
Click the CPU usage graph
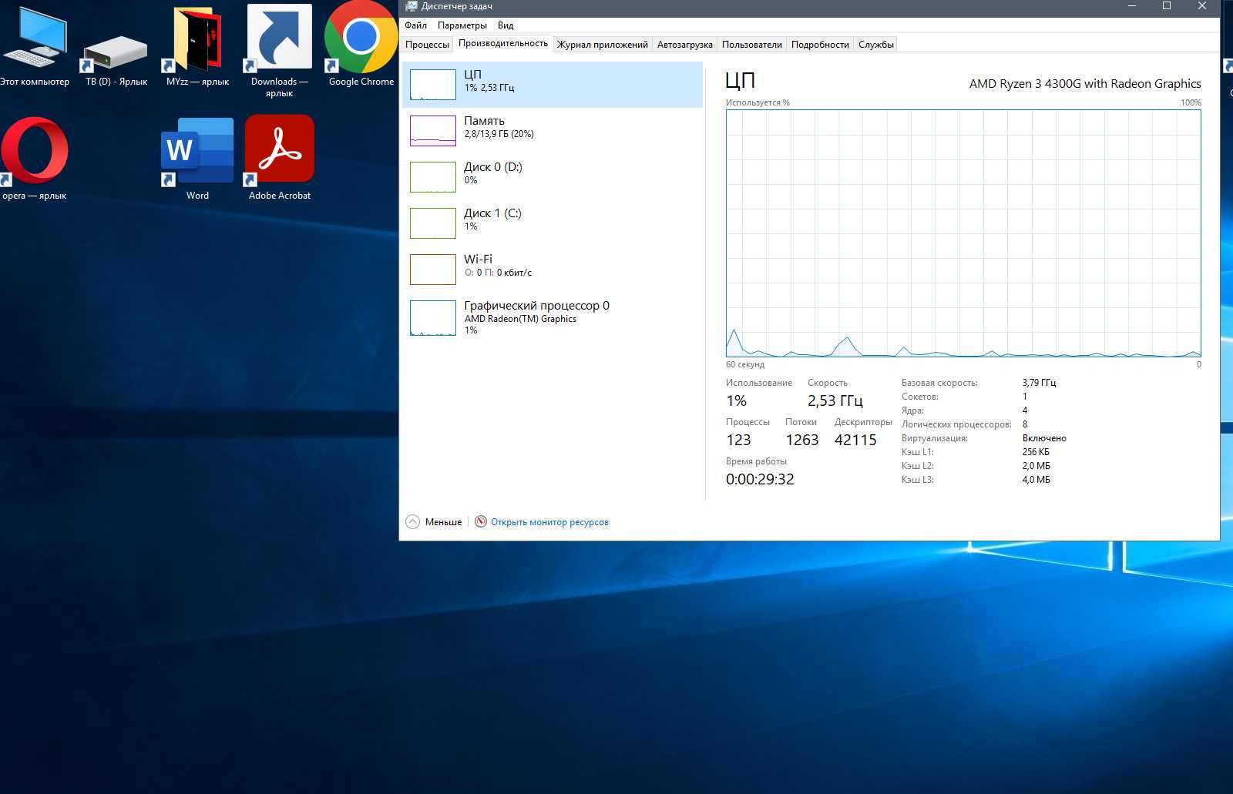tap(963, 233)
